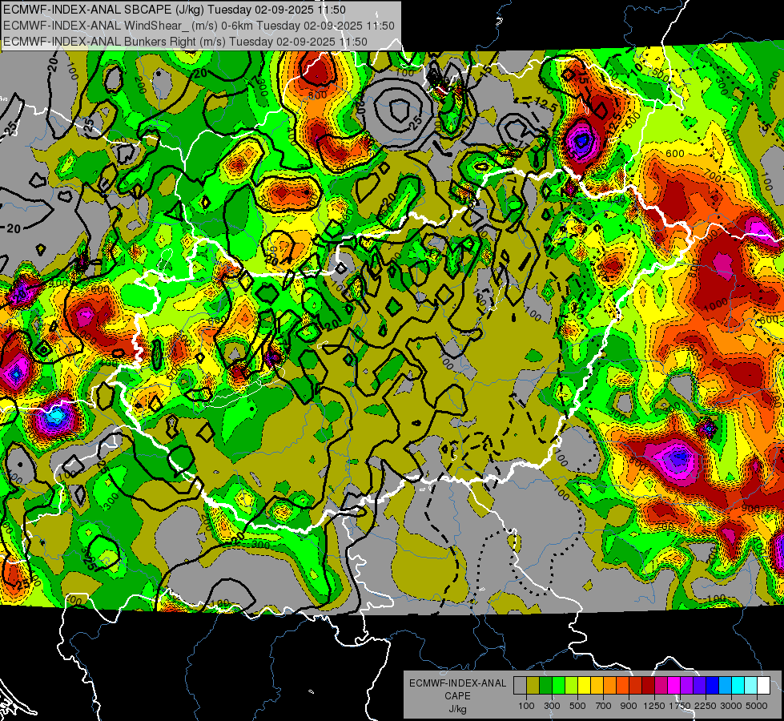784x721 pixels.
Task: Select the brick red legend swatch
Action: click(636, 686)
